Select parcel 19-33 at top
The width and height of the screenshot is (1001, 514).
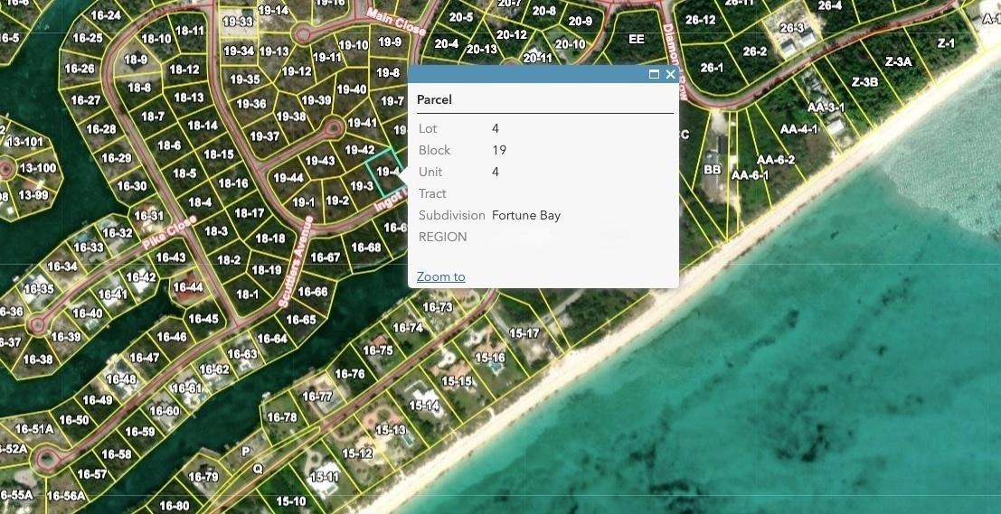(x=238, y=22)
